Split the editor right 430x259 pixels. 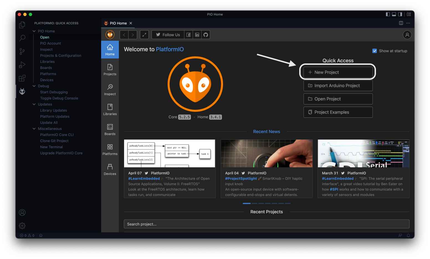[x=401, y=23]
